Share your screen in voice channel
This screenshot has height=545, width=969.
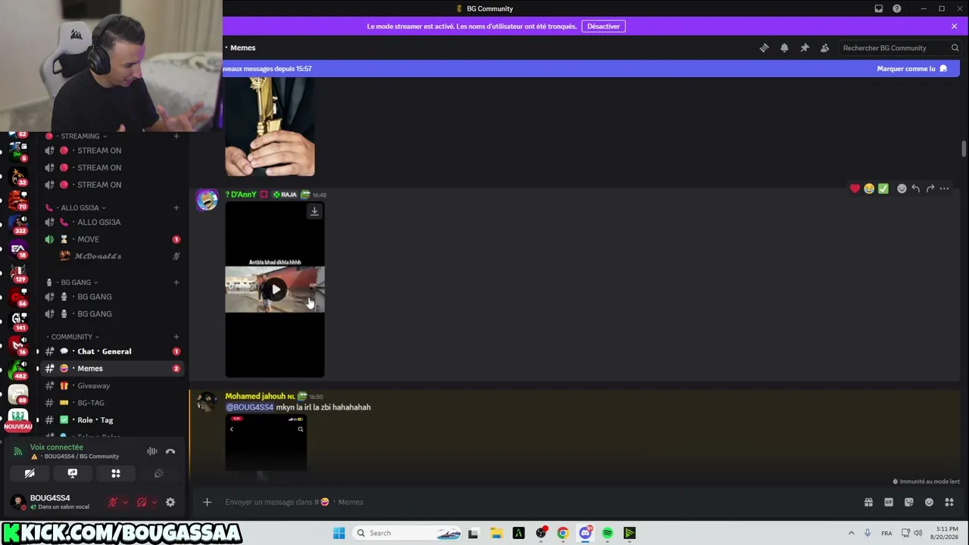(73, 473)
